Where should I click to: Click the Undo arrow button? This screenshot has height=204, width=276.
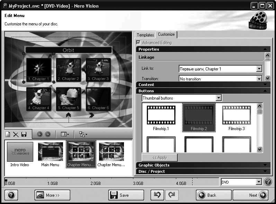[x=157, y=195]
